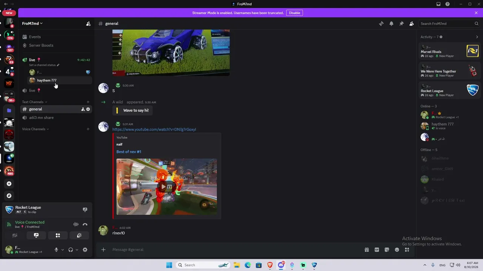
Task: Open Server Boosts
Action: 56,45
